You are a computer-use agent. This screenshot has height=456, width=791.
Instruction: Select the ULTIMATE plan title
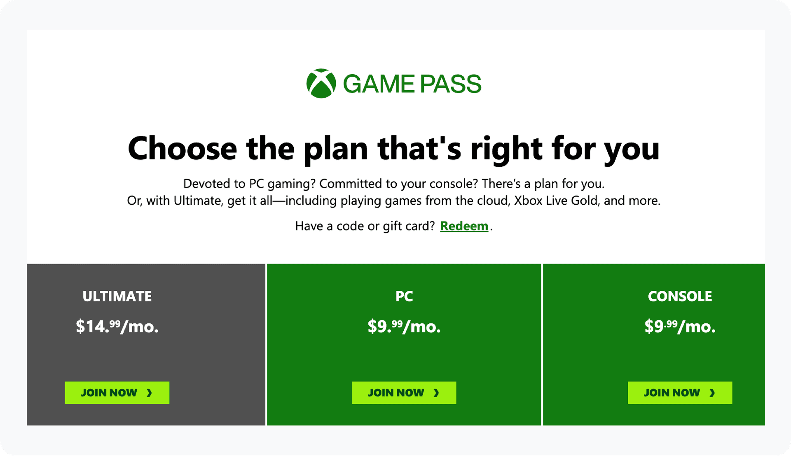(117, 296)
